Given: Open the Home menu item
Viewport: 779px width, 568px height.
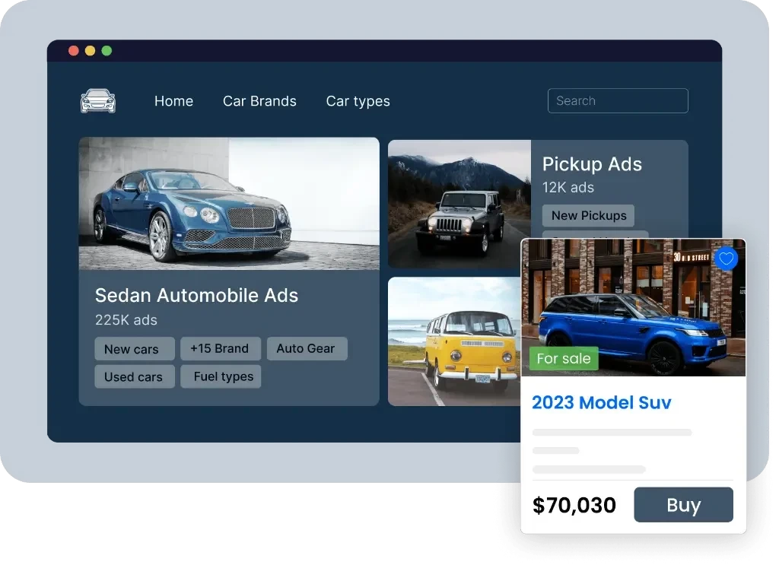Looking at the screenshot, I should [x=173, y=101].
